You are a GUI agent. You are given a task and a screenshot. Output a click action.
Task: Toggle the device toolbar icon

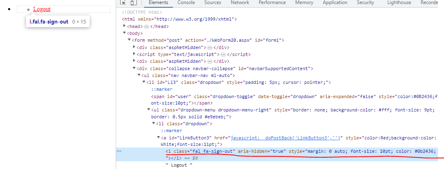click(134, 2)
